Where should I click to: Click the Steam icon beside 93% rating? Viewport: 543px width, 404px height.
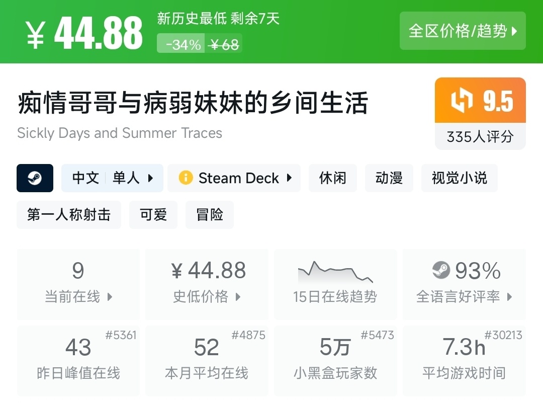point(441,271)
